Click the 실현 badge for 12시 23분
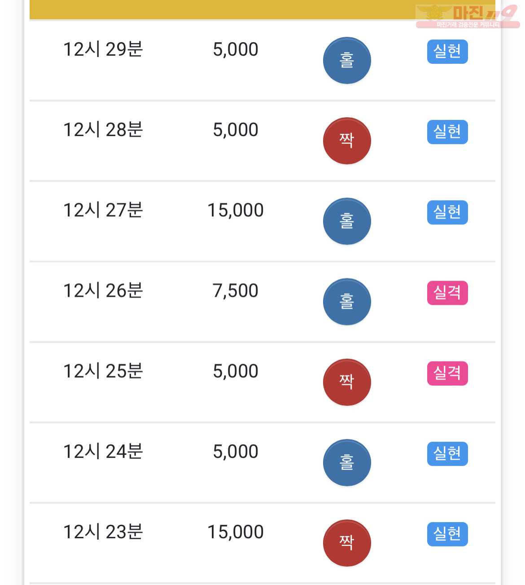 447,534
